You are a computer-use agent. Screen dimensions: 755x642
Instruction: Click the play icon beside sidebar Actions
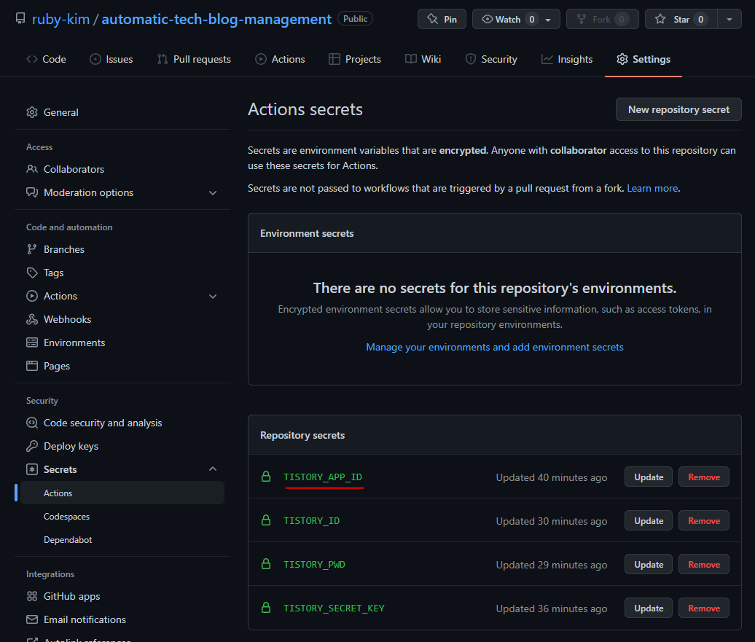click(x=32, y=296)
